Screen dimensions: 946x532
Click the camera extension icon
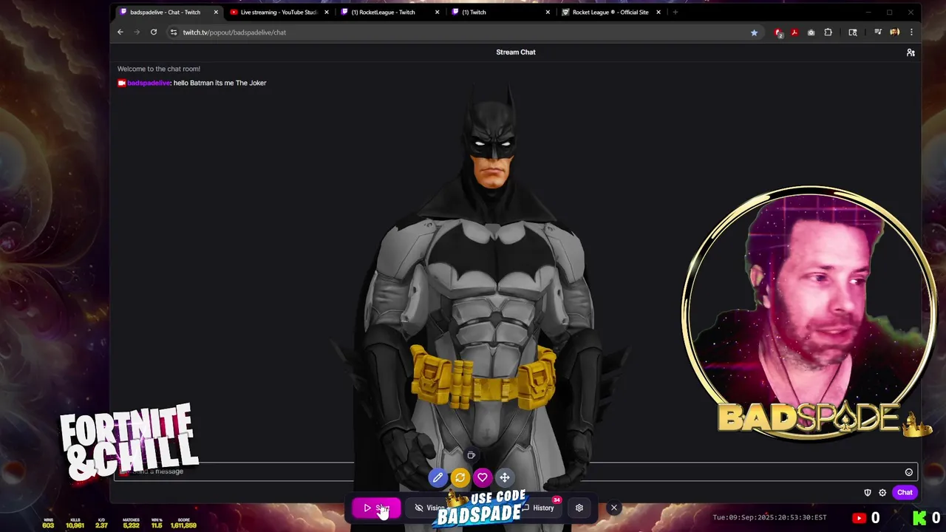tap(811, 33)
